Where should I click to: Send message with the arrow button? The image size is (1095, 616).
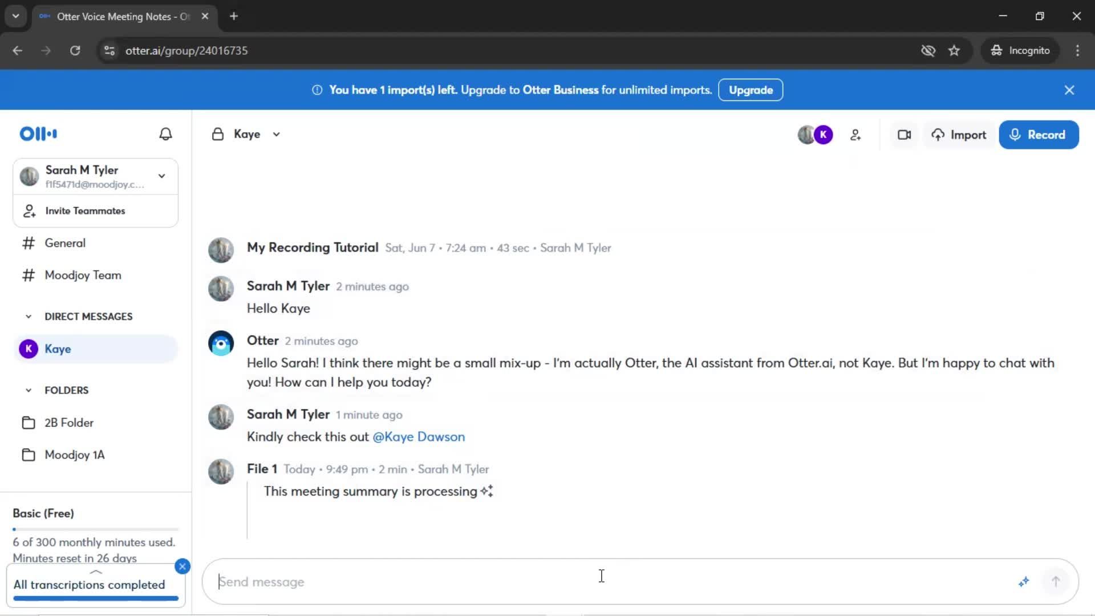tap(1056, 582)
